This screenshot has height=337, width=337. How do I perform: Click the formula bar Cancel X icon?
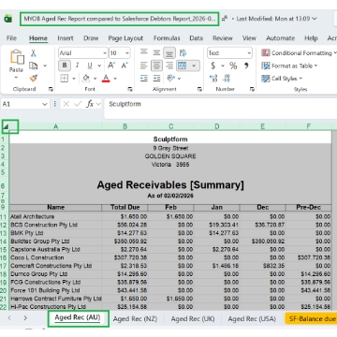(66, 104)
